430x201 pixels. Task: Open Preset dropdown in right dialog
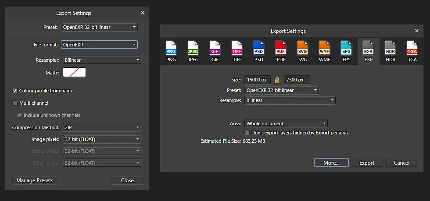(282, 90)
